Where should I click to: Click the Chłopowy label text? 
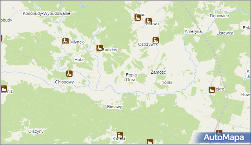tap(64, 82)
